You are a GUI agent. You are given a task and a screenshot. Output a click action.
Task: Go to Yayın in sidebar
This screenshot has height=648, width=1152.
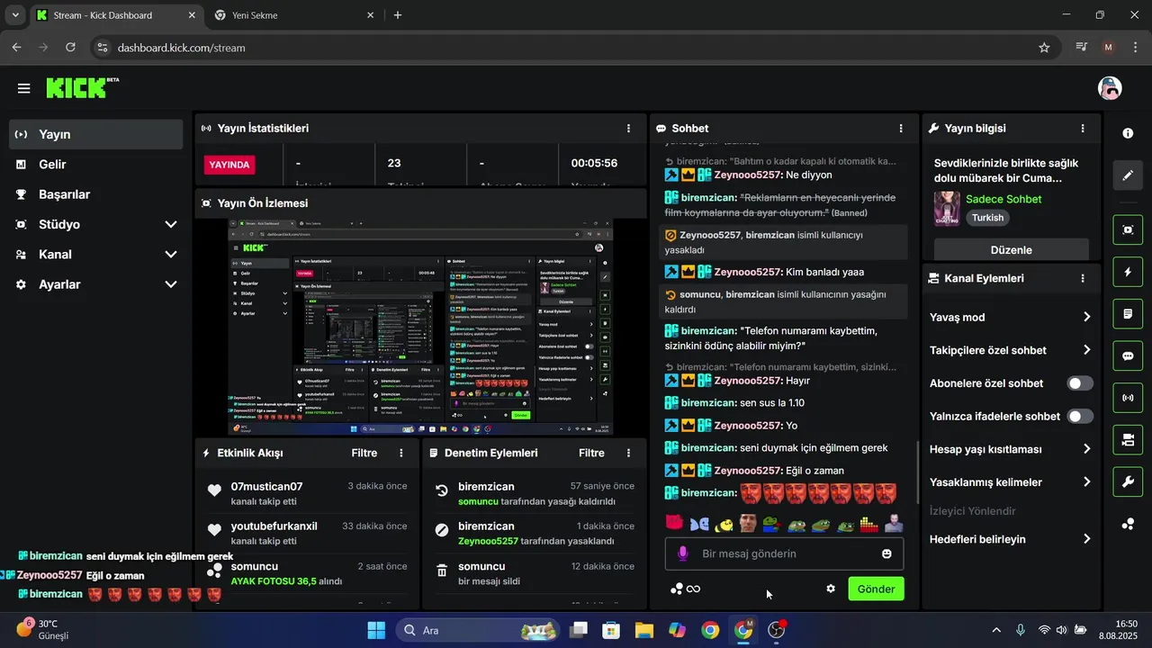[x=96, y=134]
